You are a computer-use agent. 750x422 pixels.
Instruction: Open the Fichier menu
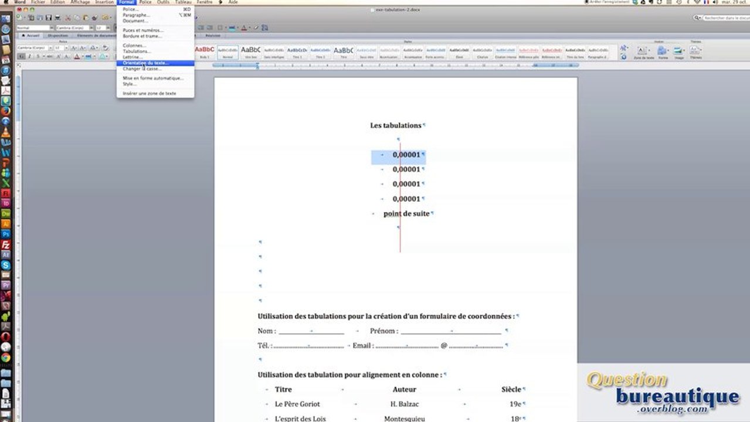point(38,2)
